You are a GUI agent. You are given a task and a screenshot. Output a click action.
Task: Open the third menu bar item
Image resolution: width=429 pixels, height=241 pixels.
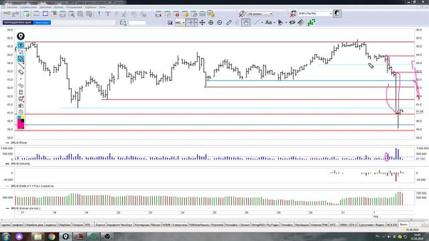point(46,7)
